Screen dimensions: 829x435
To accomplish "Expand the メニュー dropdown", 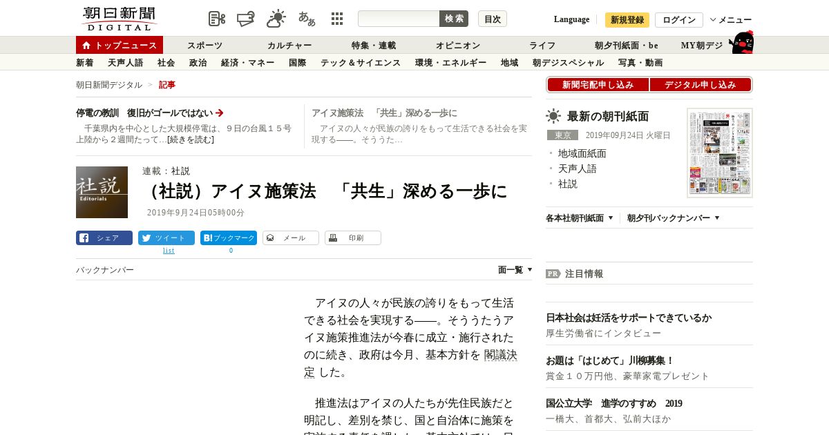I will (731, 20).
